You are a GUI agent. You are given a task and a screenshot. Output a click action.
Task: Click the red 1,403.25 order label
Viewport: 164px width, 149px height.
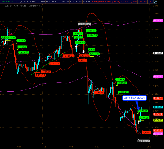pos(40,75)
